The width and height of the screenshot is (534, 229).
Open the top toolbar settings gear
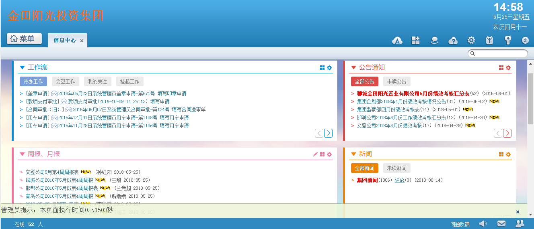tap(471, 40)
